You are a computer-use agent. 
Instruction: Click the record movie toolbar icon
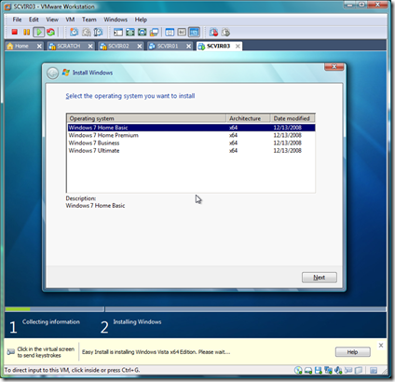pyautogui.click(x=213, y=32)
